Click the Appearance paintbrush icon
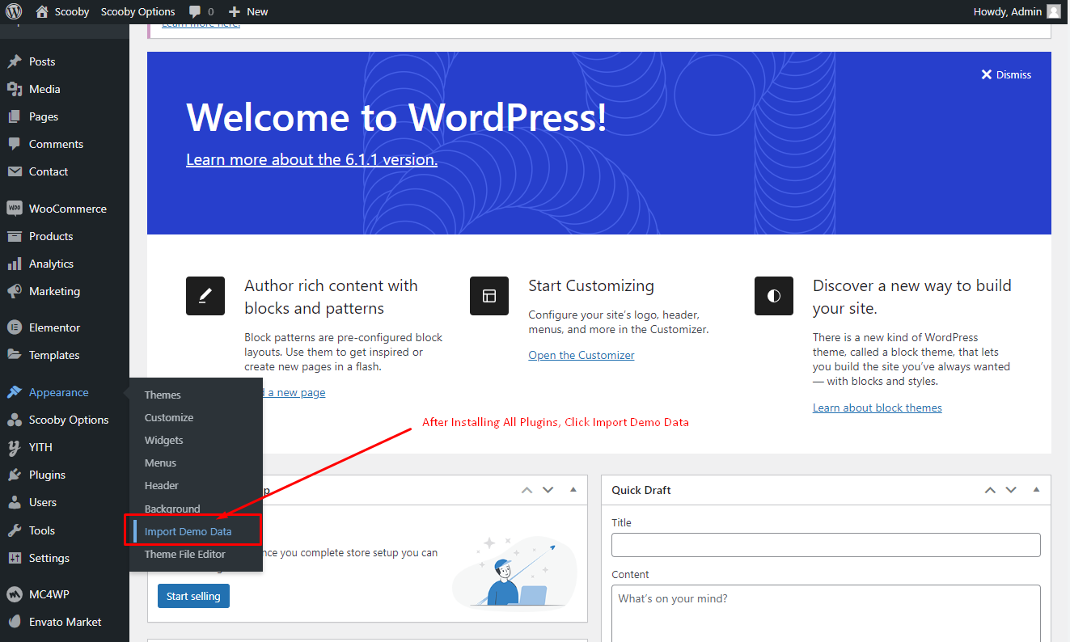Viewport: 1070px width, 642px height. click(x=15, y=392)
